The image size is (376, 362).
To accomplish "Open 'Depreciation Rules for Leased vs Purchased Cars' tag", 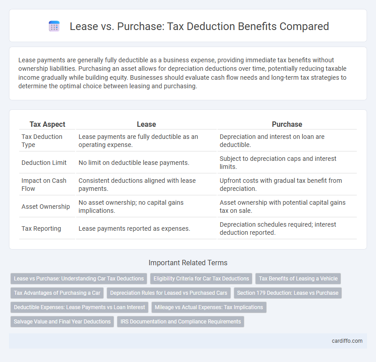I will pos(169,293).
